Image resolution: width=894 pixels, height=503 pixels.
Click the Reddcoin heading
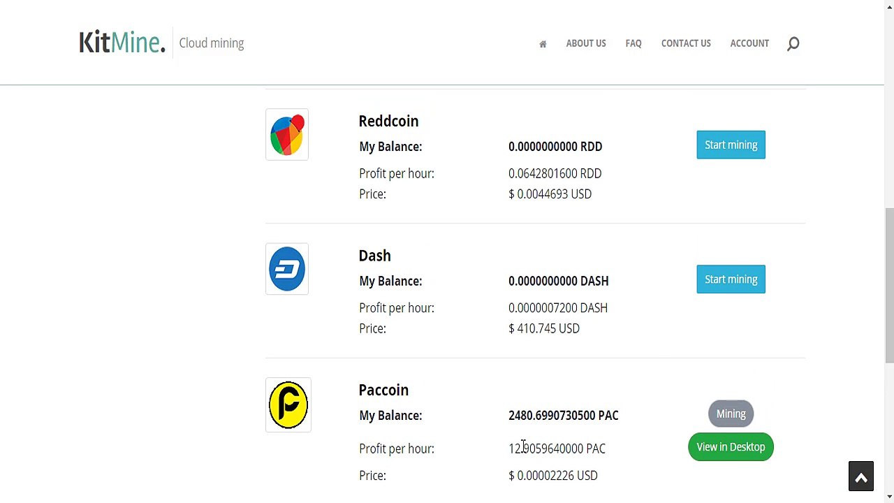click(388, 121)
